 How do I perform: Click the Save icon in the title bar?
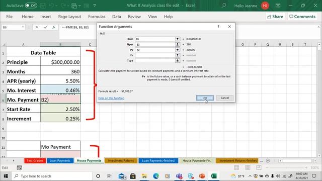point(43,6)
